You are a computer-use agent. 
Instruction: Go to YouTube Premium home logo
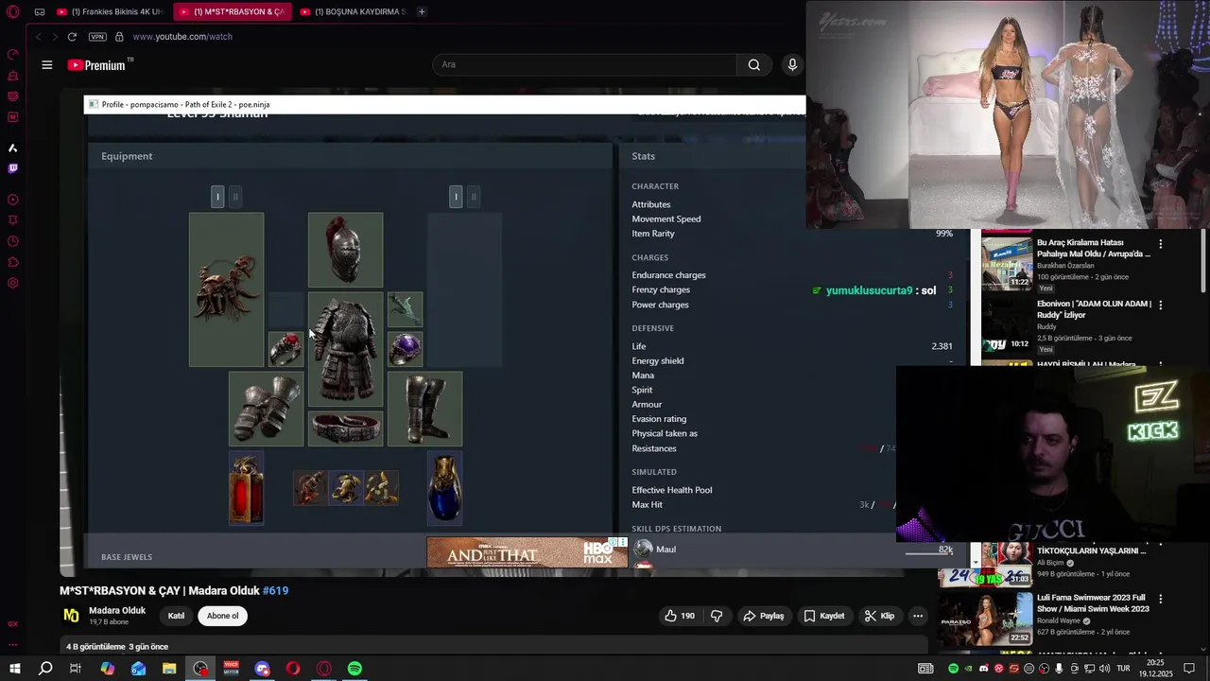pyautogui.click(x=96, y=65)
